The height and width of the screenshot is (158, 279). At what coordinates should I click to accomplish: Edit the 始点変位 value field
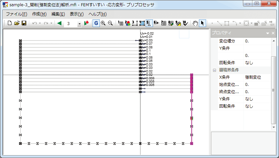click(x=257, y=85)
